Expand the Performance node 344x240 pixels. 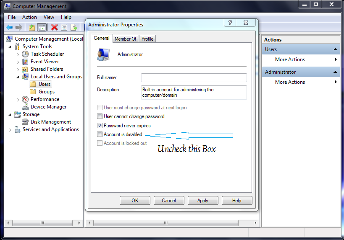(18, 100)
